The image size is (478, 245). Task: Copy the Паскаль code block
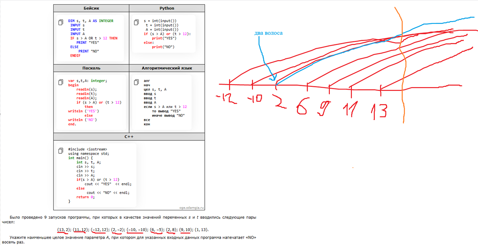click(x=60, y=82)
